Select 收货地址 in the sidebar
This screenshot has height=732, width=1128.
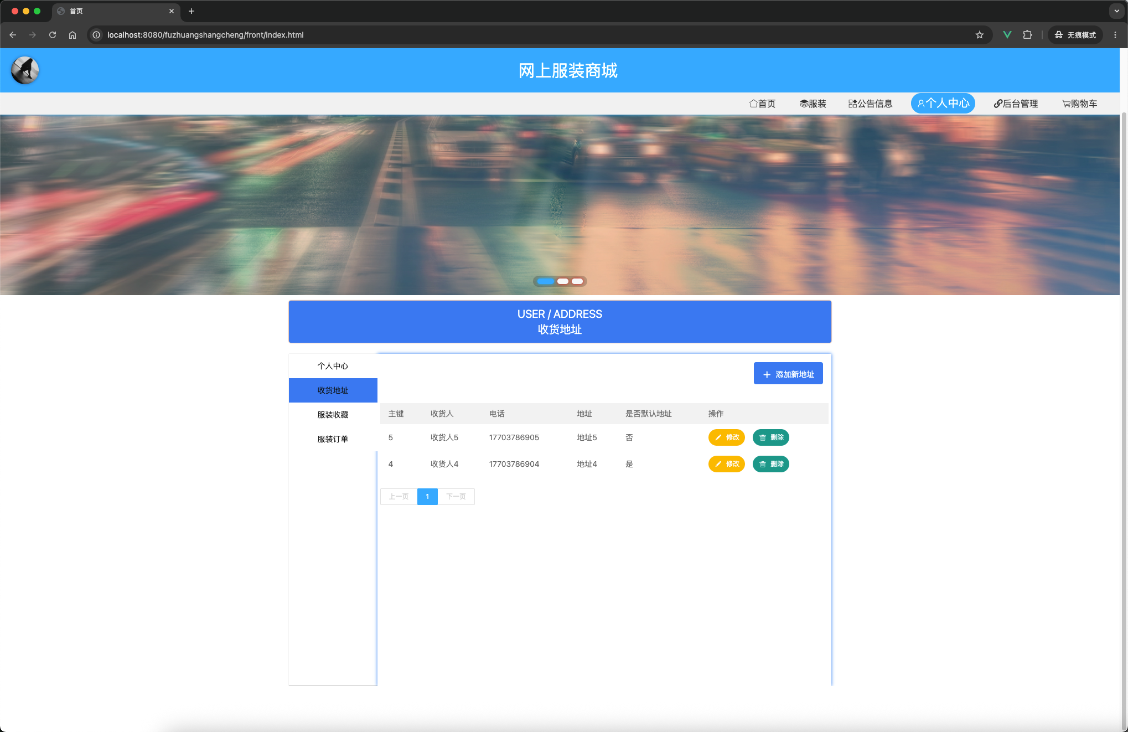(x=333, y=390)
